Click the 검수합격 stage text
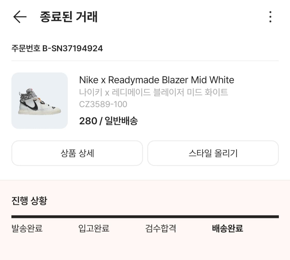 click(160, 228)
